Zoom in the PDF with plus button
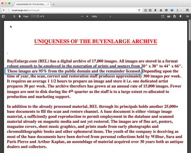Screen dimensions: 191x153 [87, 17]
